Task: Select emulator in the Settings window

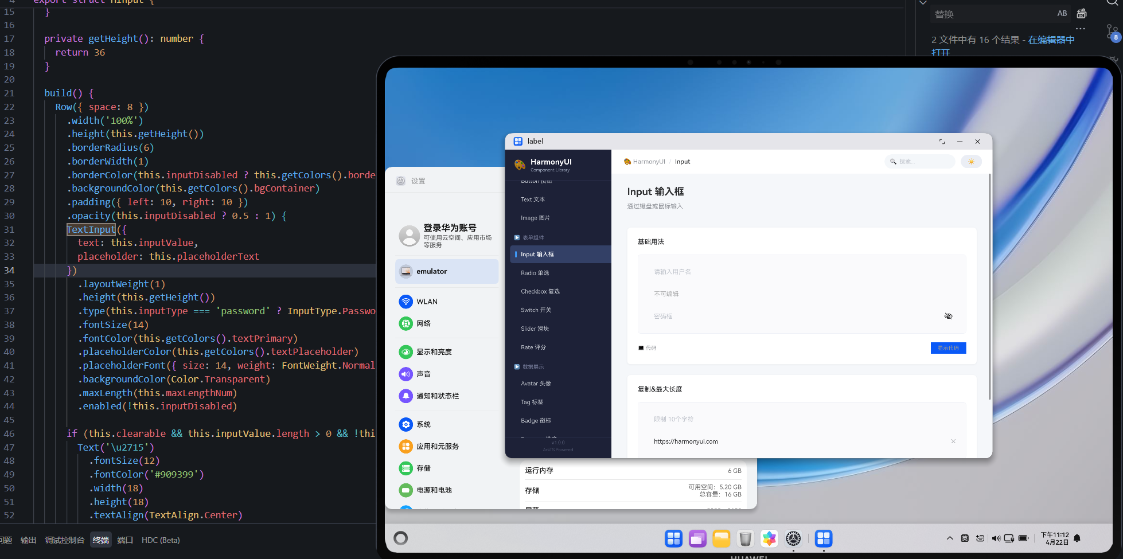Action: [447, 271]
